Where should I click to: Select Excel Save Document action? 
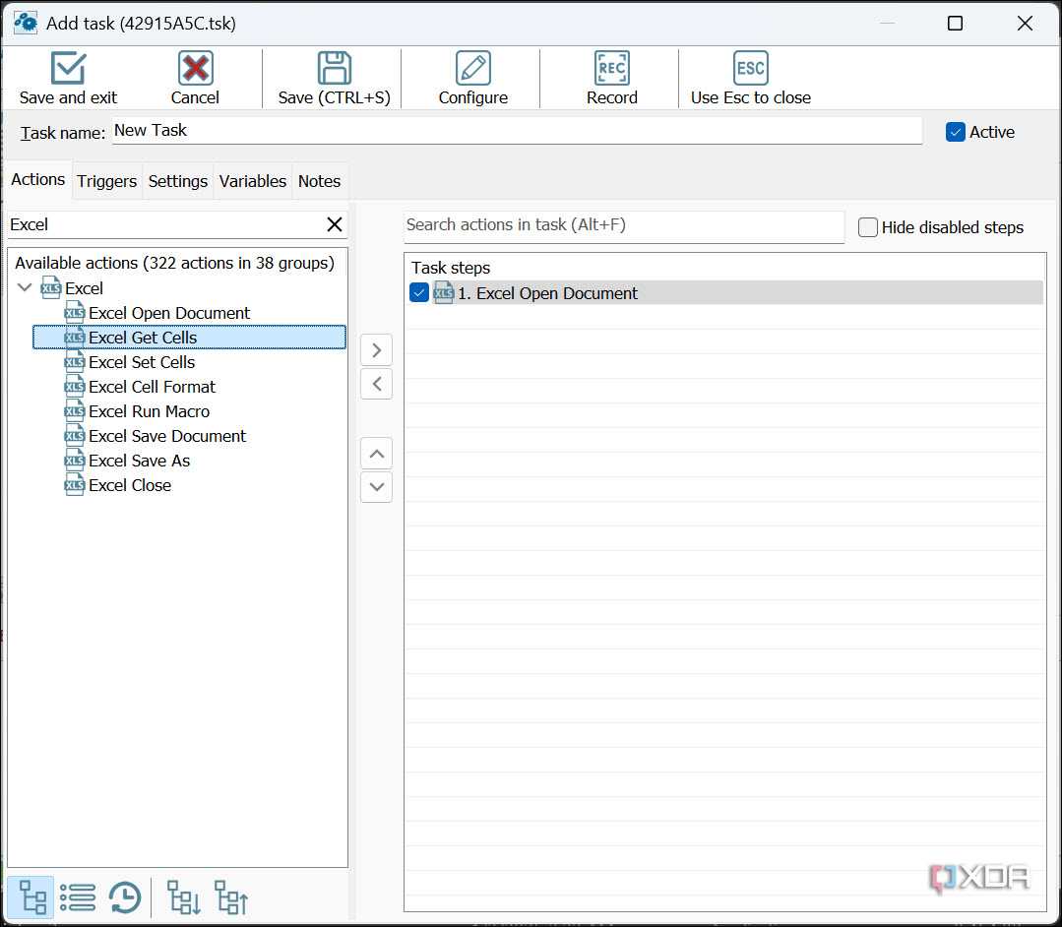pos(167,436)
